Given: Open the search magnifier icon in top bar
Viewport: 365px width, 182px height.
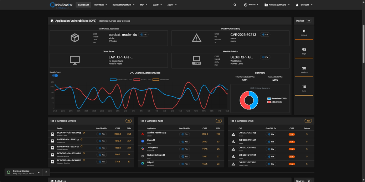Looking at the screenshot, I should pyautogui.click(x=235, y=5).
